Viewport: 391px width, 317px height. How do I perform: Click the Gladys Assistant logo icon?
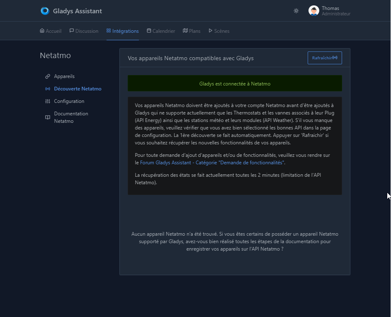[x=45, y=11]
